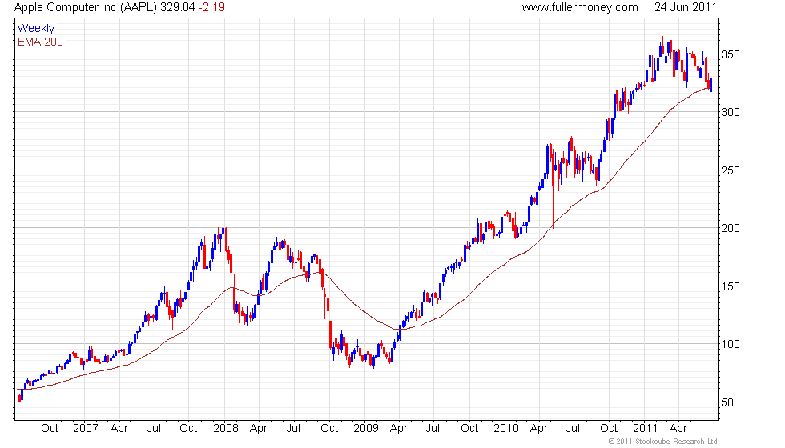Click the 300 price axis label
Viewport: 785px width, 448px height.
click(x=731, y=112)
